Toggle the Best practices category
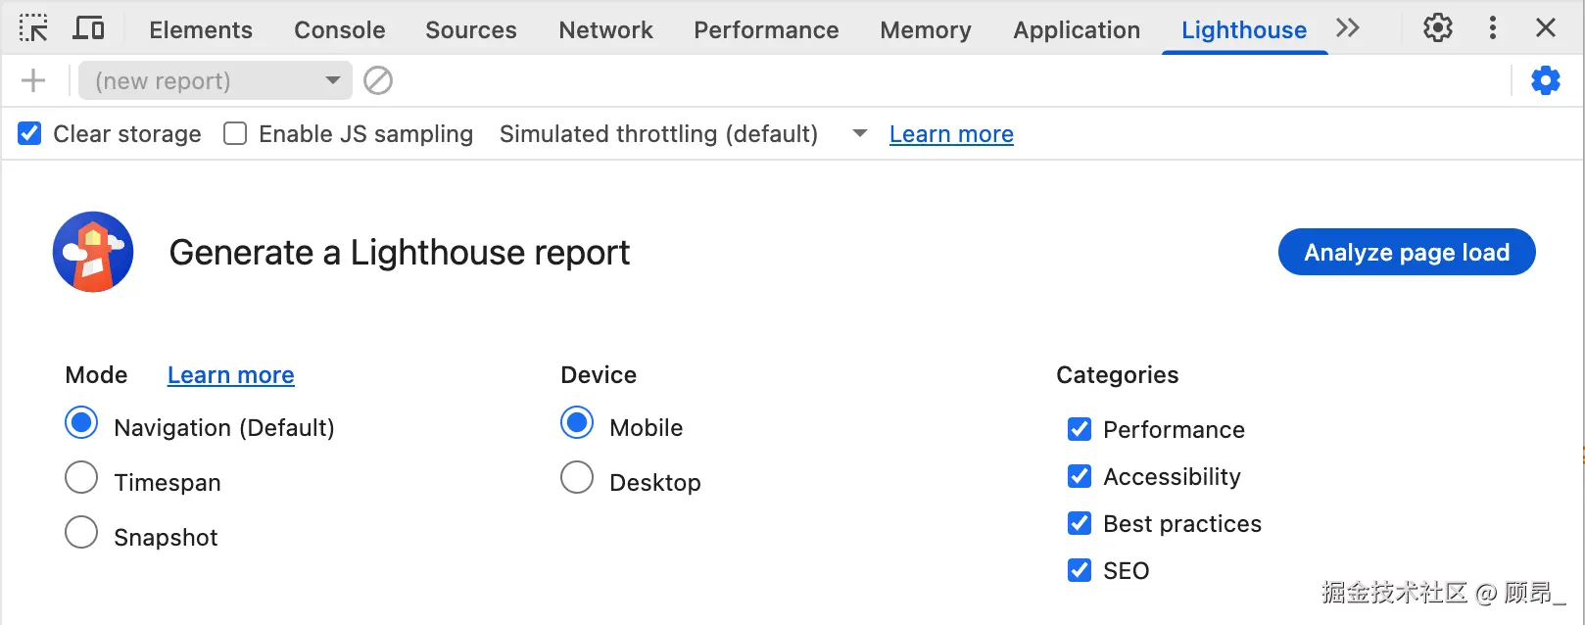Screen dimensions: 1585x625 click(1080, 523)
